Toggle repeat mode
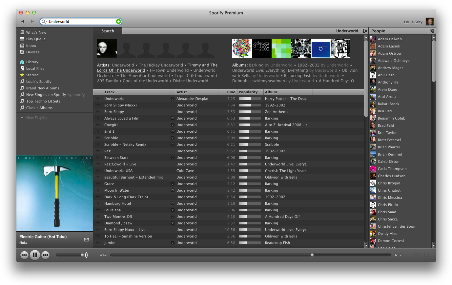Image resolution: width=452 pixels, height=285 pixels. pos(426,255)
